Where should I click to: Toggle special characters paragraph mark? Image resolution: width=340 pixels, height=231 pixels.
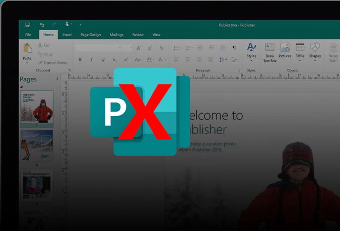tap(234, 48)
